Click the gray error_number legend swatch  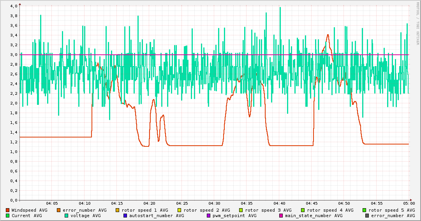[x=367, y=216]
